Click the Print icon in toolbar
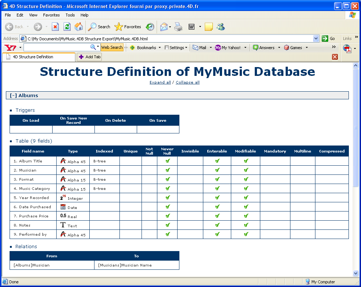Viewport: 361px width, 287px height. (178, 27)
